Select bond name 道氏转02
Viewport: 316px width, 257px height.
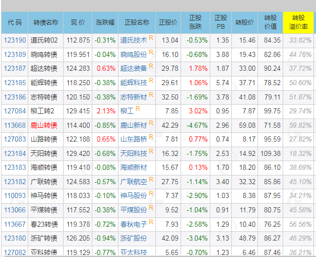[x=44, y=41]
